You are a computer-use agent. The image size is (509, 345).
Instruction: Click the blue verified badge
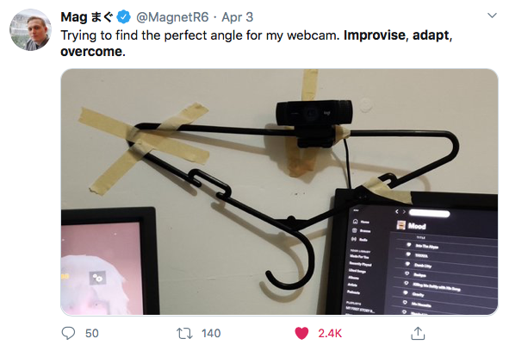coord(124,17)
